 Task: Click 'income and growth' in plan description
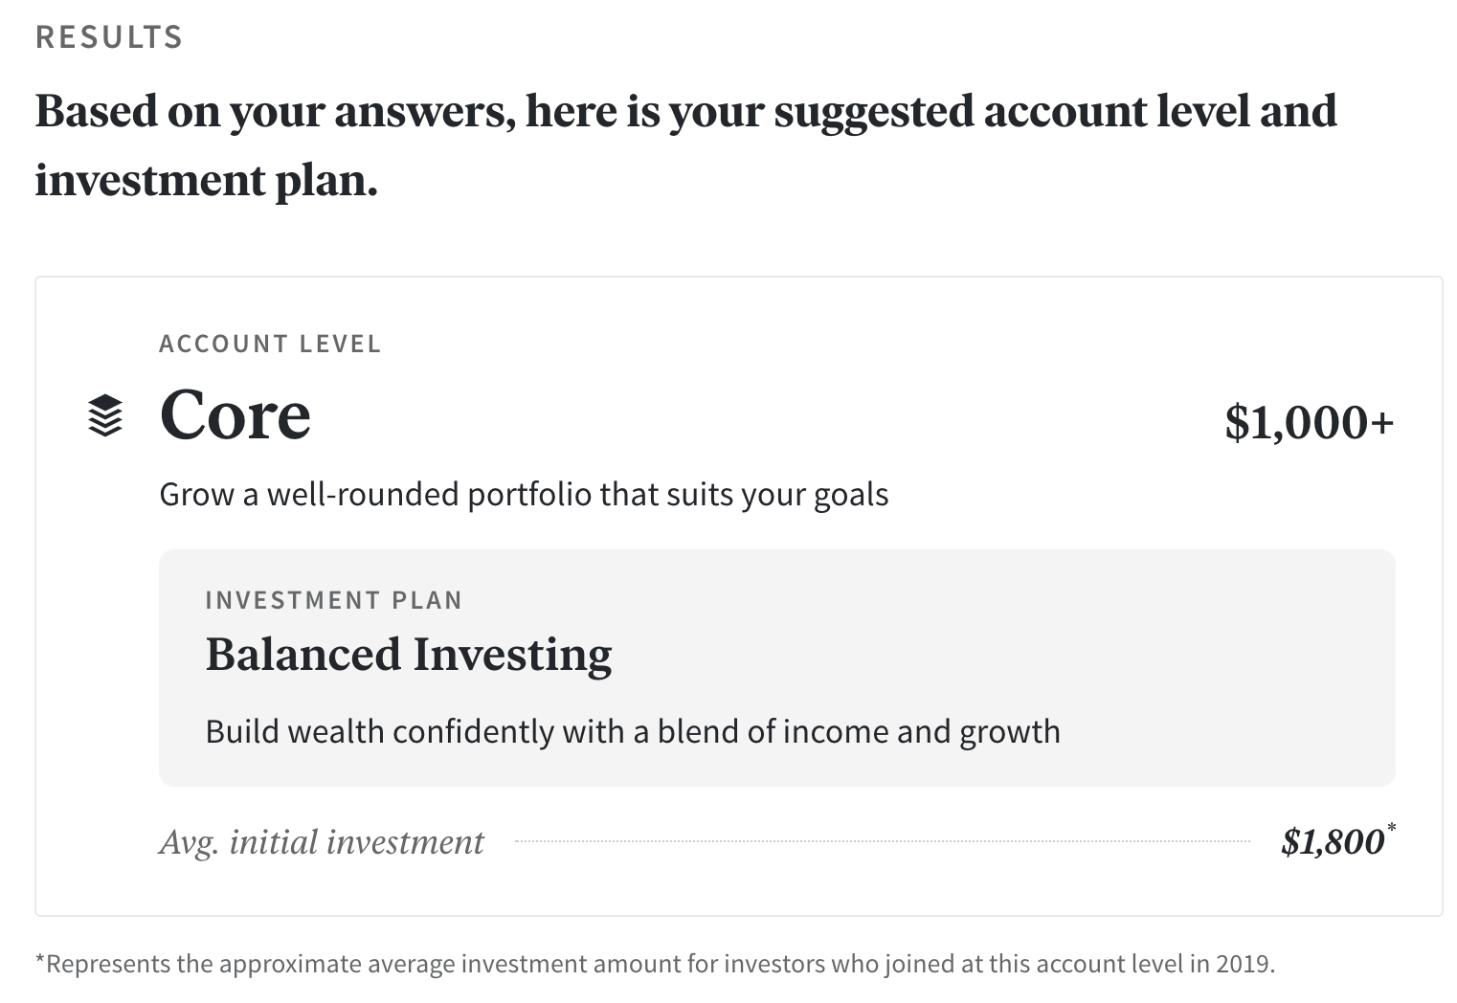[x=921, y=732]
